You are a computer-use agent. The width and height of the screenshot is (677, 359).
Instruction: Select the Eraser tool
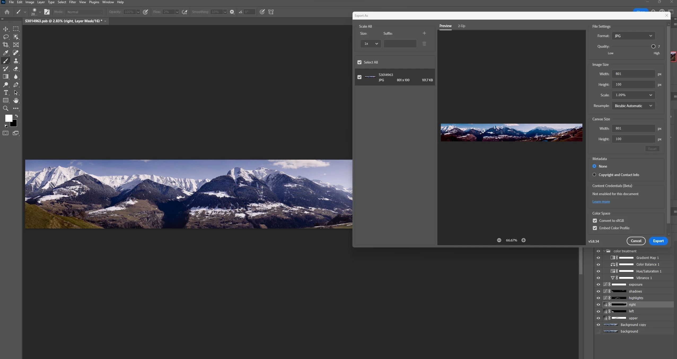tap(16, 69)
